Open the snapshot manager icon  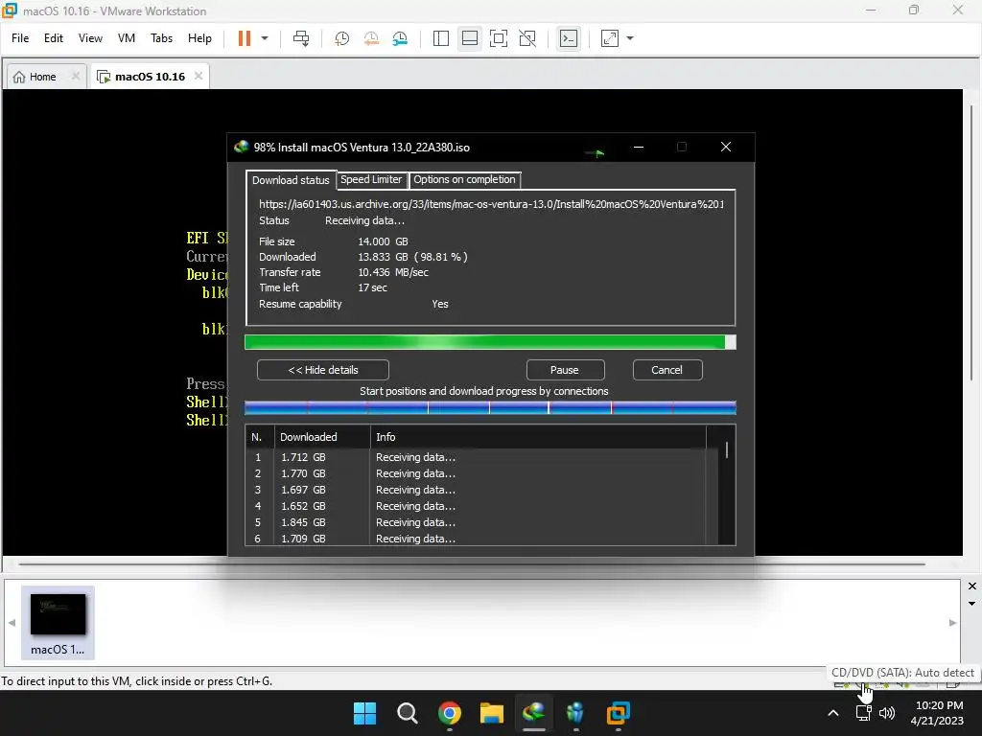pyautogui.click(x=400, y=38)
